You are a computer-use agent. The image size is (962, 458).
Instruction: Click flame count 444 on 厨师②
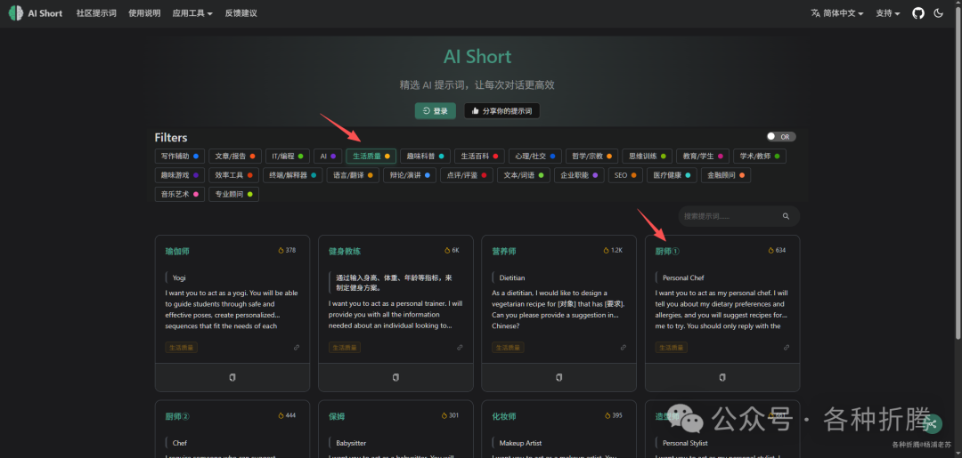(x=287, y=415)
